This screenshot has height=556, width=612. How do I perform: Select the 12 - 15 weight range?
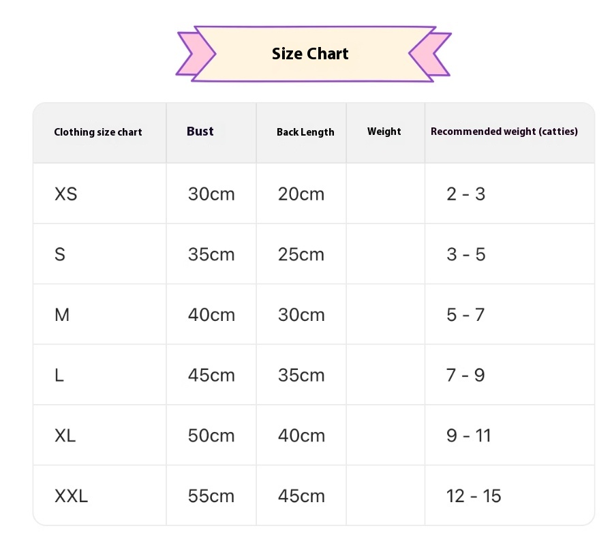pos(474,496)
